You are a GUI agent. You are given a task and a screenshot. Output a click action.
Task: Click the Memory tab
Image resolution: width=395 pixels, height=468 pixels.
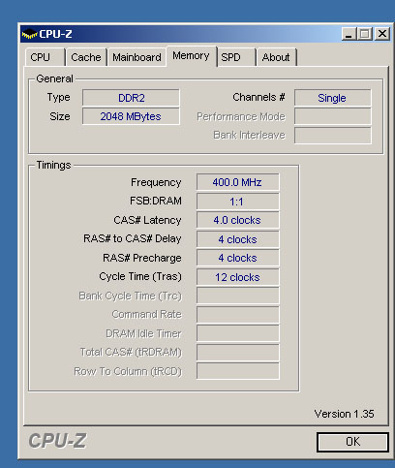tap(192, 56)
